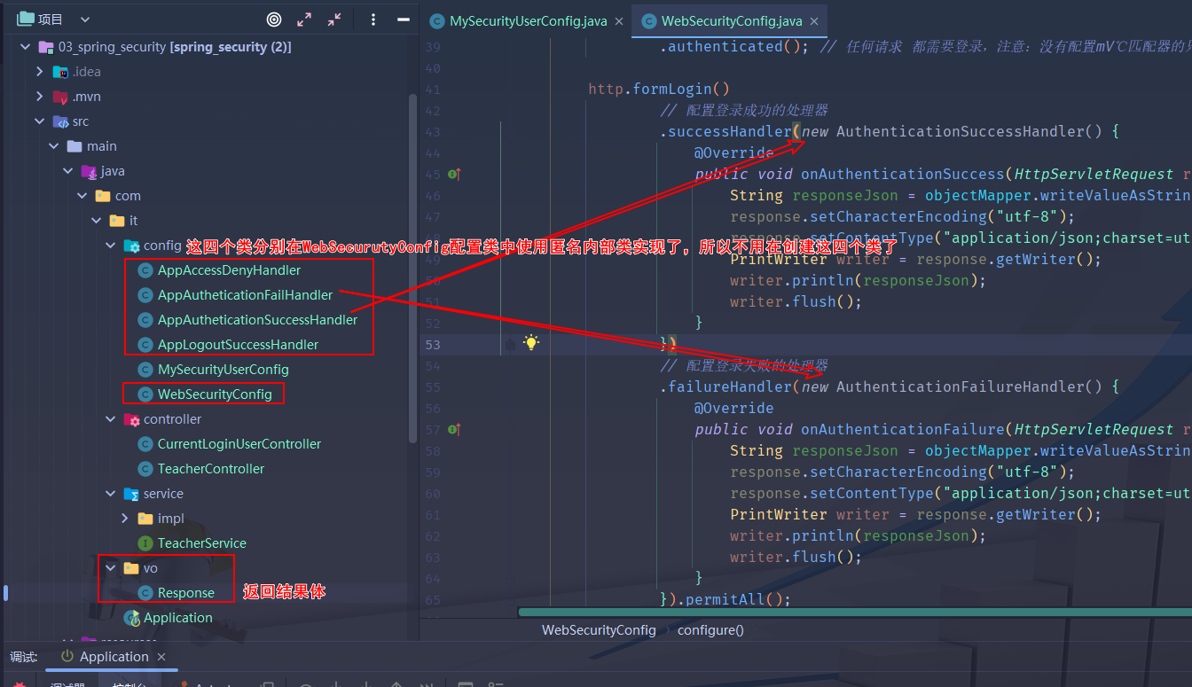Viewport: 1192px width, 687px height.
Task: Collapse all nodes in project panel
Action: [334, 19]
